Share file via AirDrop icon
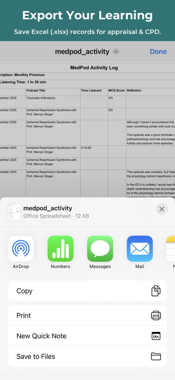Screen dimensions: 175x380 [x=21, y=249]
